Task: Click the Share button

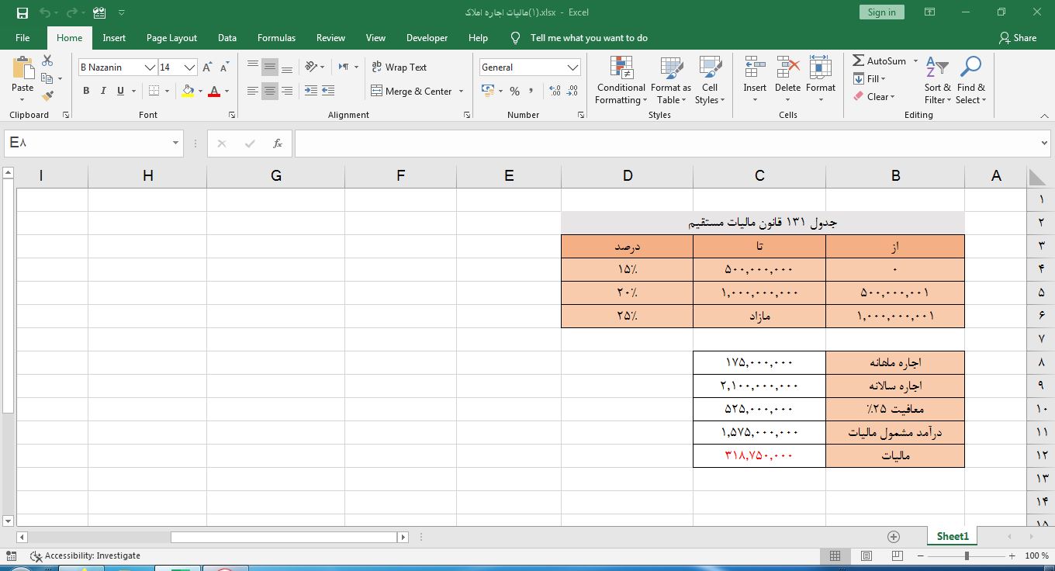Action: [x=1018, y=37]
